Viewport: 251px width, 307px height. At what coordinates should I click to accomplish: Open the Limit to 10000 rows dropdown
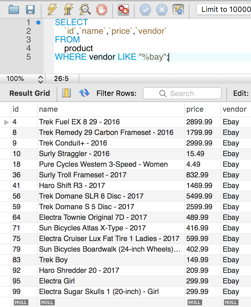click(x=224, y=9)
